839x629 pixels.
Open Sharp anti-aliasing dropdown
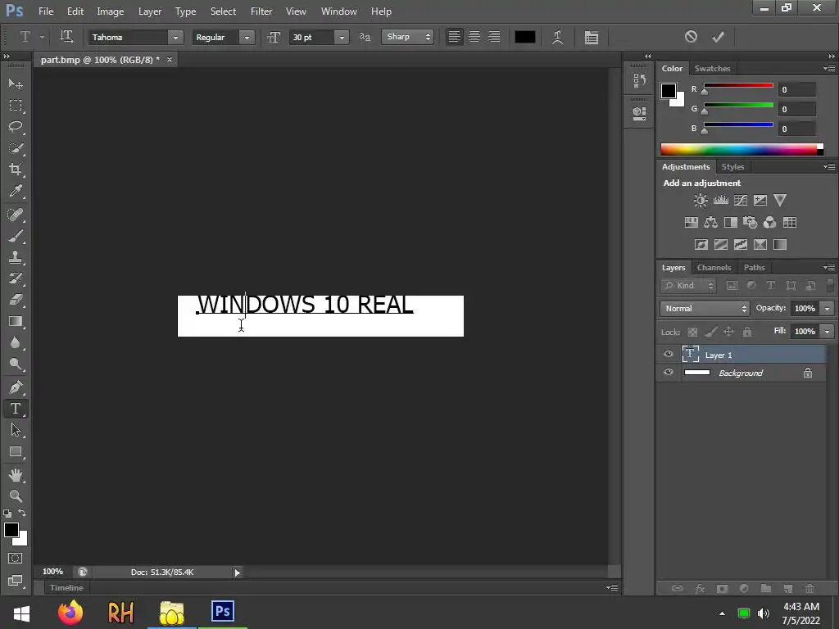tap(407, 37)
